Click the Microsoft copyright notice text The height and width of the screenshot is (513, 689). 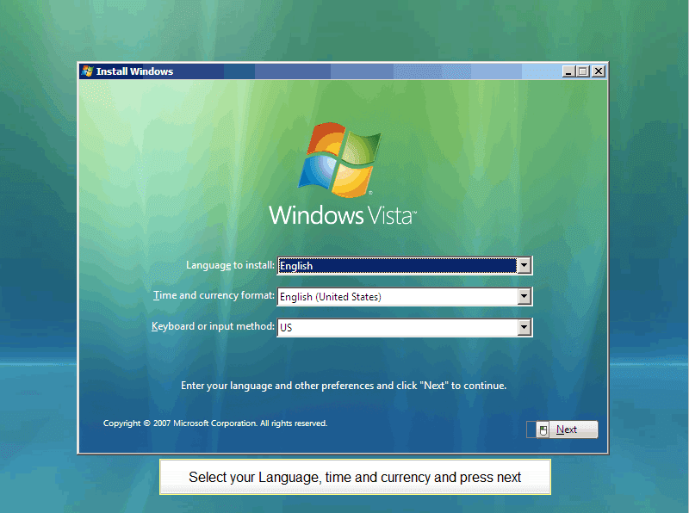click(x=215, y=423)
